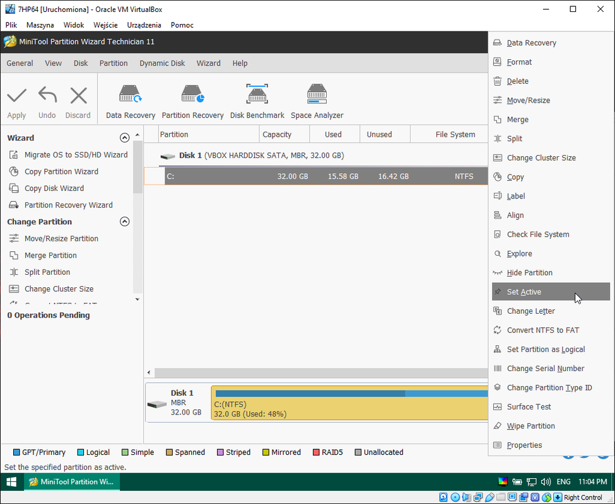Click the sidebar scroll down arrow
The image size is (615, 504).
(x=138, y=300)
